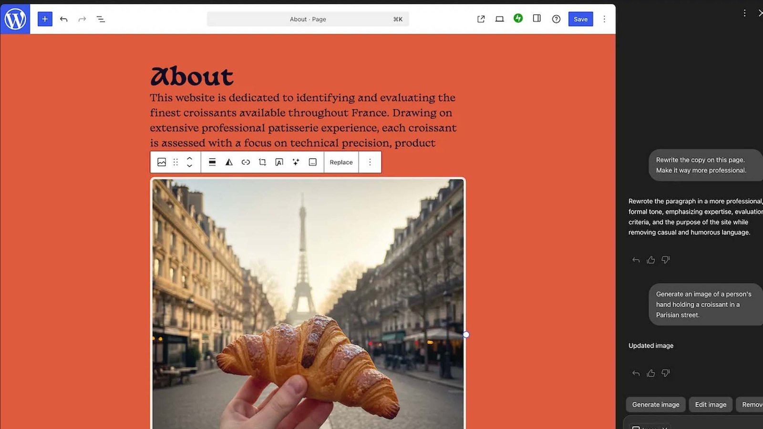The width and height of the screenshot is (763, 429).
Task: Click Replace in the image toolbar
Action: (341, 162)
